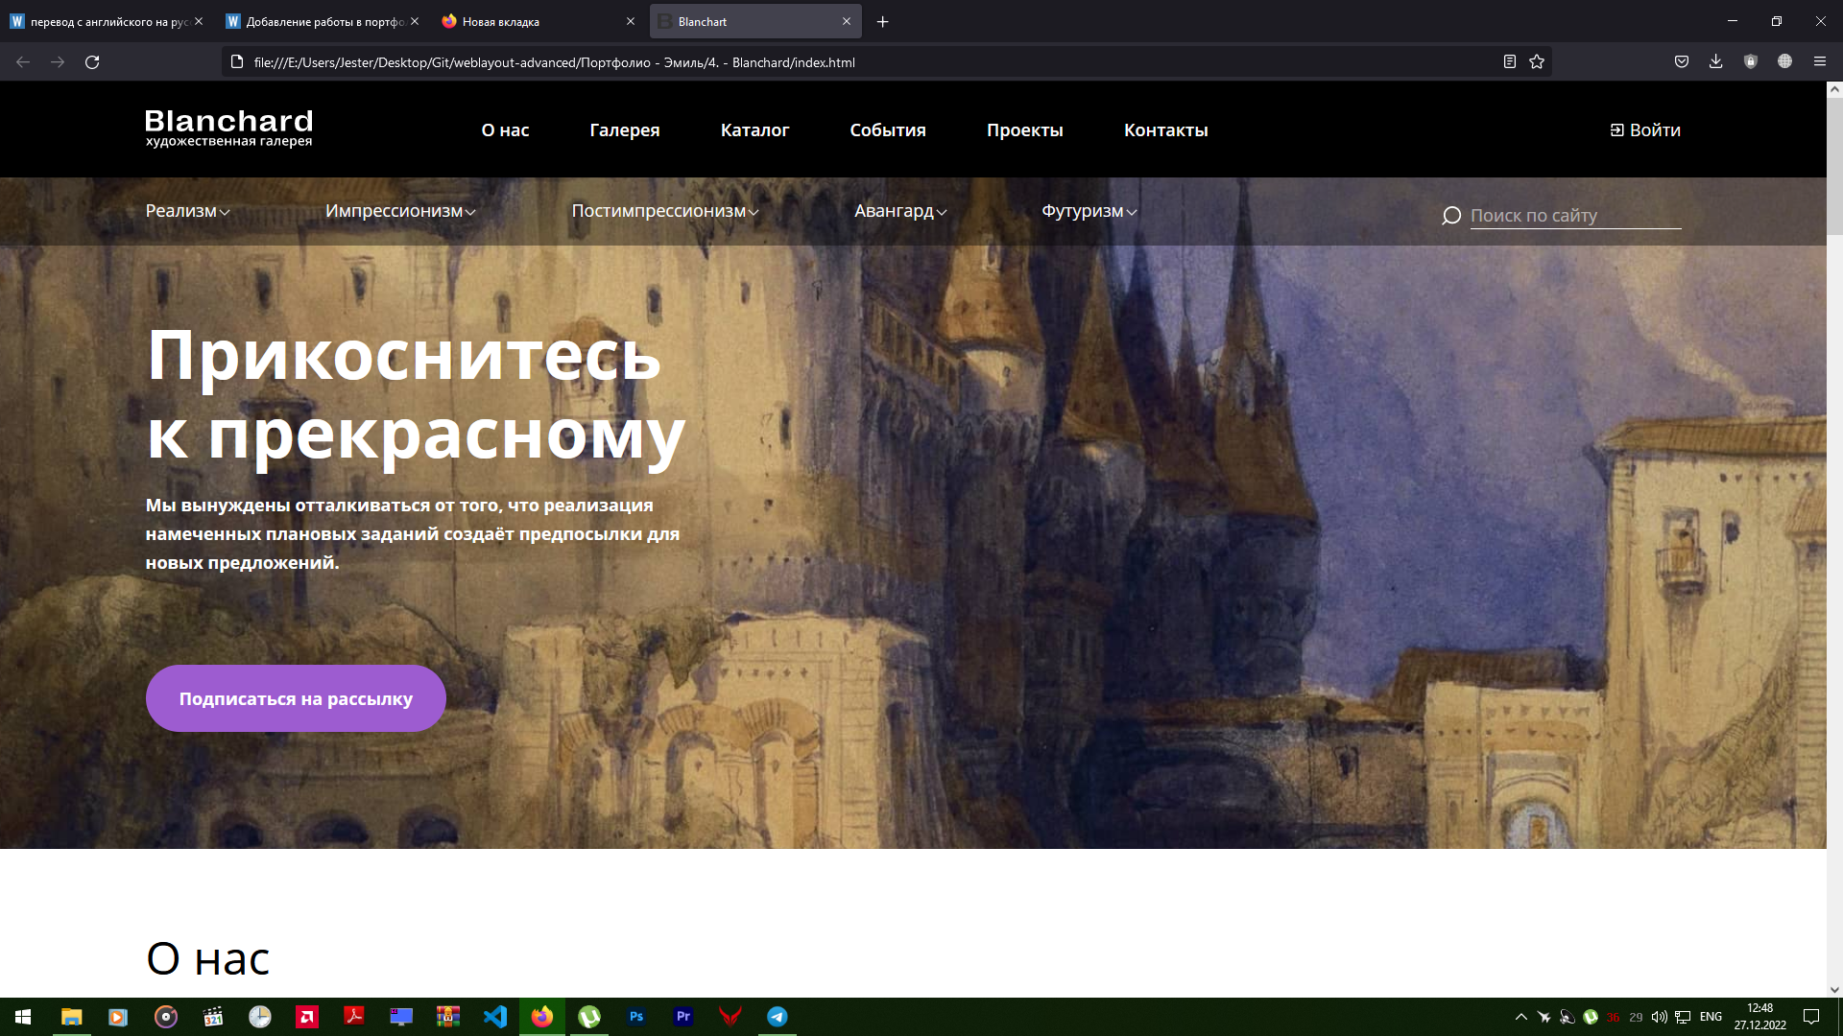1843x1036 pixels.
Task: Click the scrollbar down arrow
Action: (x=1834, y=989)
